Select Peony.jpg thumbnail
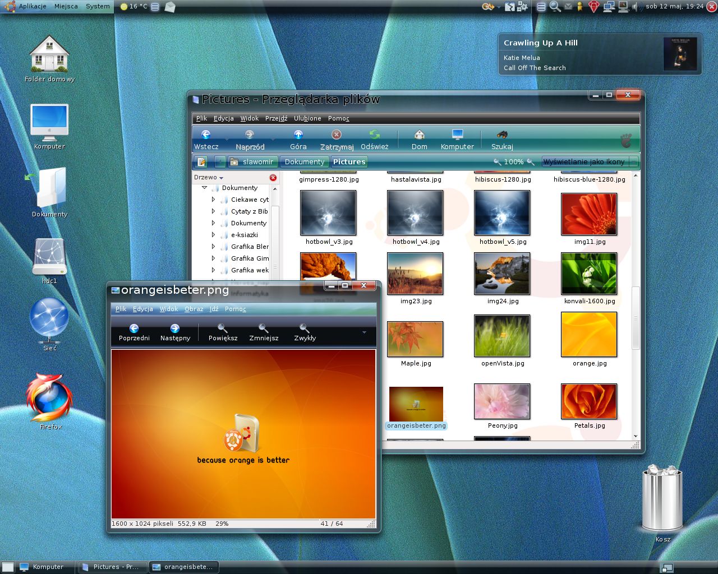The image size is (718, 574). click(x=502, y=401)
